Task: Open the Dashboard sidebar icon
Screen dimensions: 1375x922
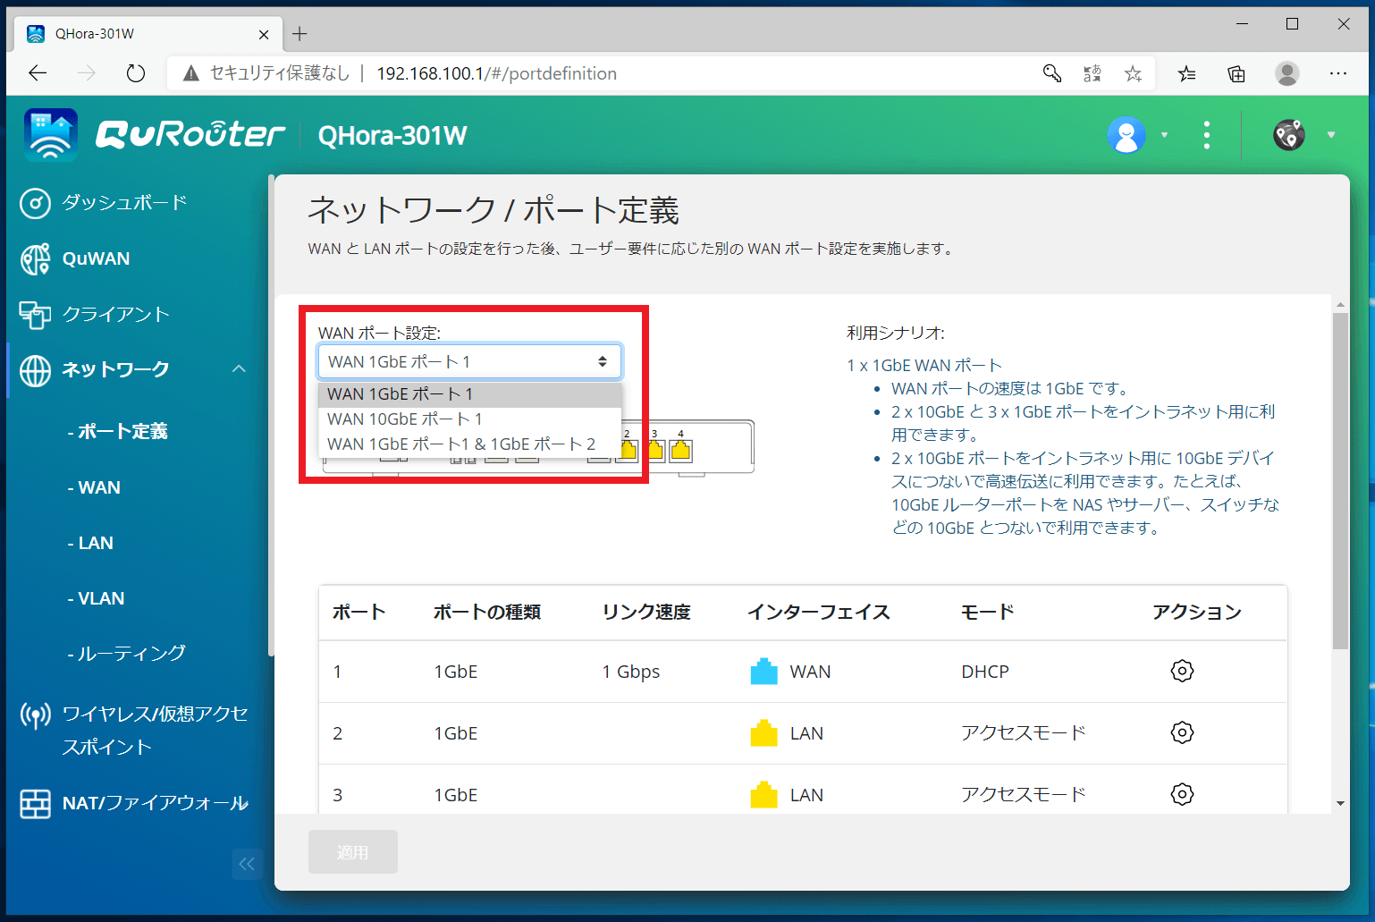Action: tap(35, 203)
